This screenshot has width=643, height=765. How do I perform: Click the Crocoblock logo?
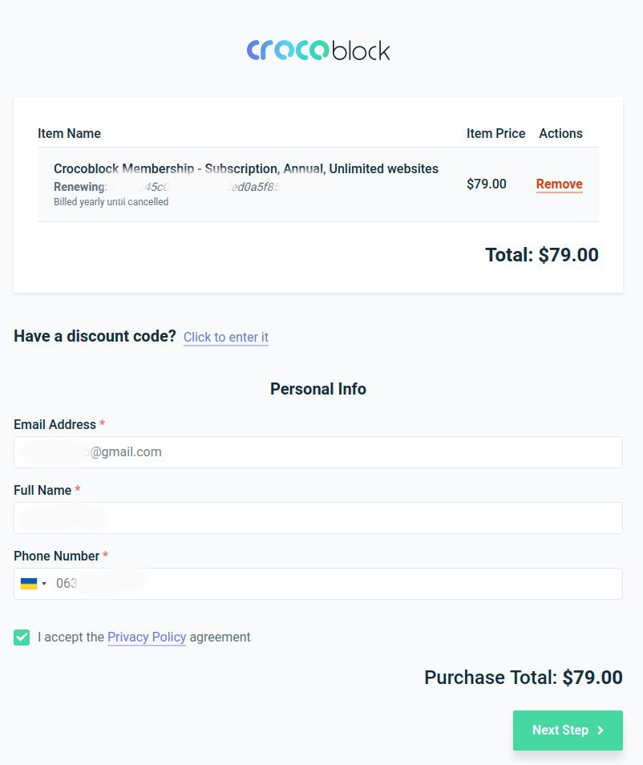(318, 51)
